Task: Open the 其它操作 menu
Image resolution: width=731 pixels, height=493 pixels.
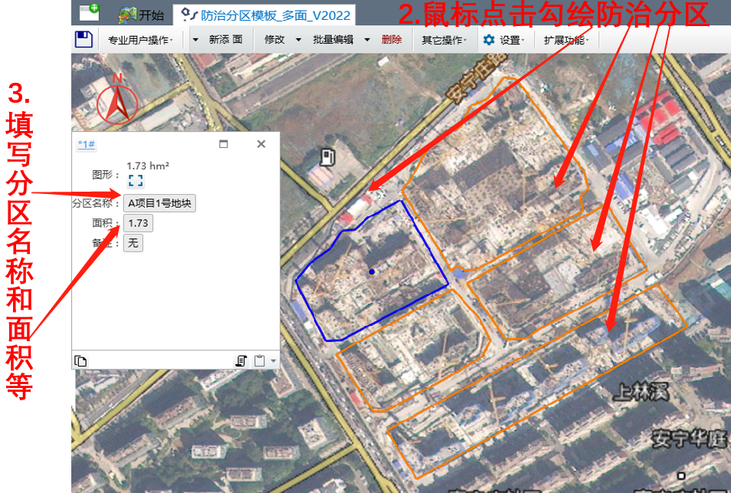Action: pyautogui.click(x=444, y=40)
